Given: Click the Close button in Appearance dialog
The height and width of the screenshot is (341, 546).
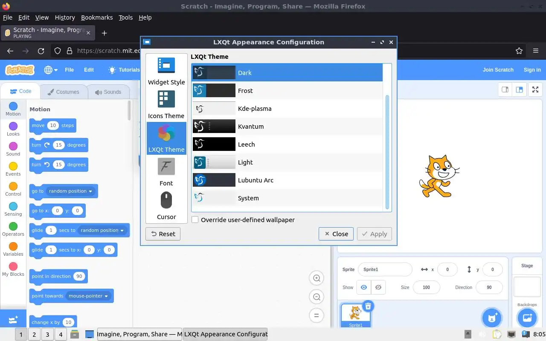Looking at the screenshot, I should pos(336,234).
